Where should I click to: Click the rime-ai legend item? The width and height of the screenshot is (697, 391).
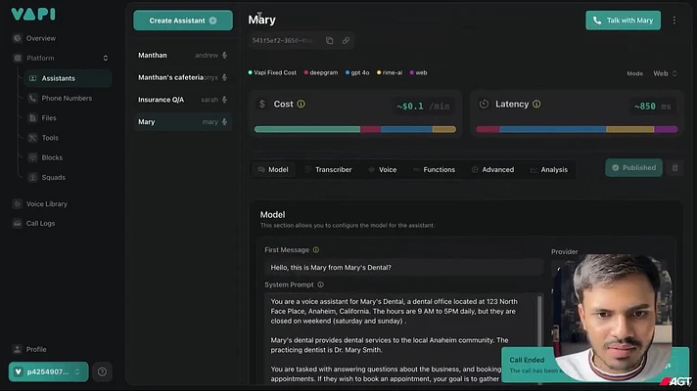(x=390, y=72)
